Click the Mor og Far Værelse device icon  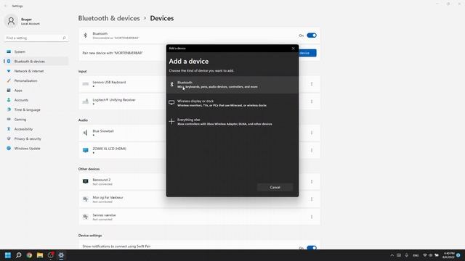(86, 199)
